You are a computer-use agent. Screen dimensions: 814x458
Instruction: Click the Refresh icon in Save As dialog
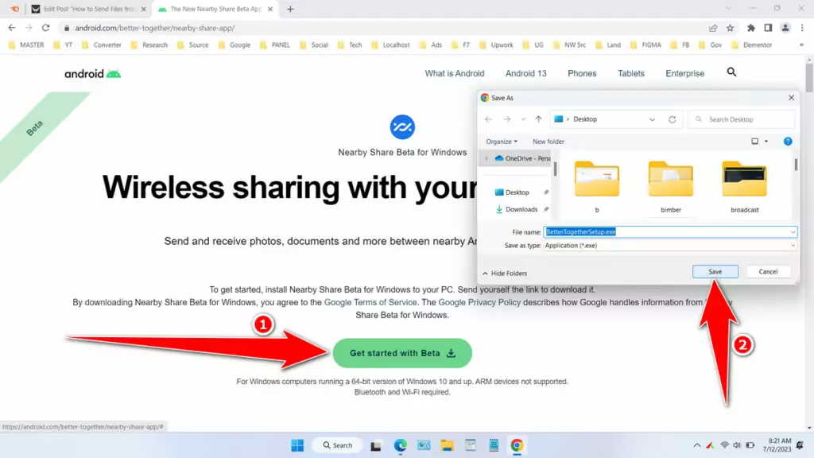point(673,119)
